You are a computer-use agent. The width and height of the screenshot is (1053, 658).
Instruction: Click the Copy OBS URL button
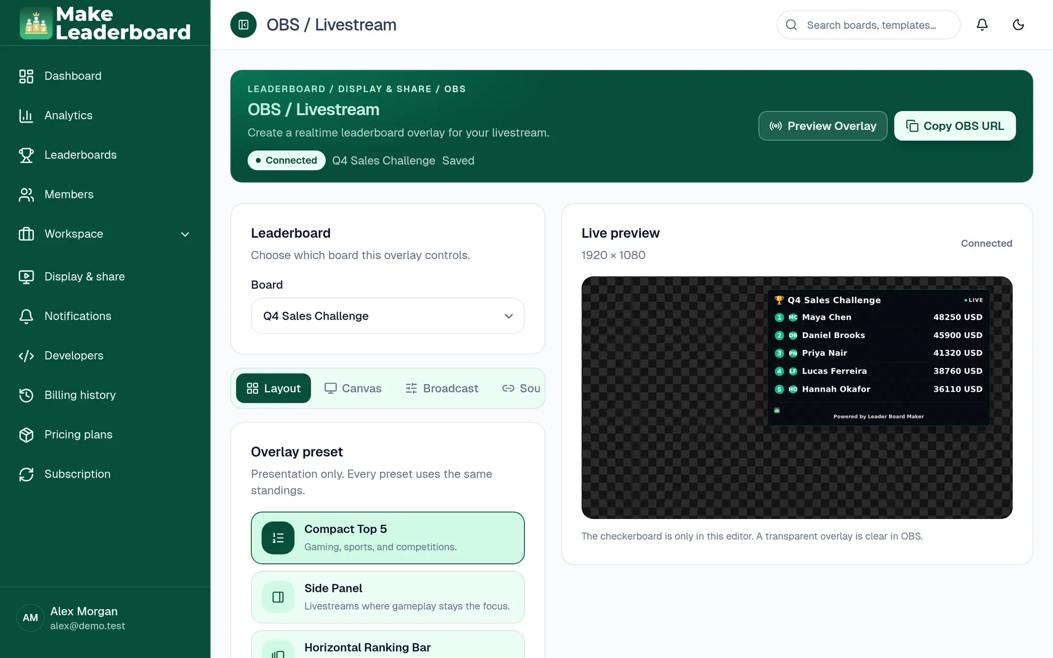(955, 126)
